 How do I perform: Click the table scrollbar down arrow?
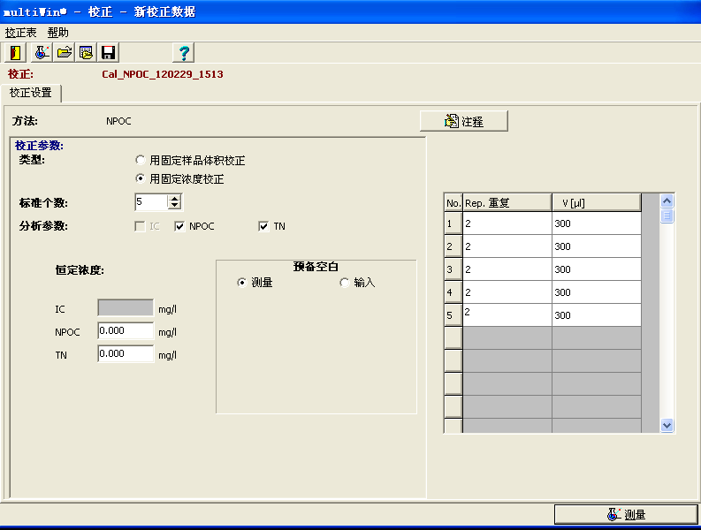[667, 425]
